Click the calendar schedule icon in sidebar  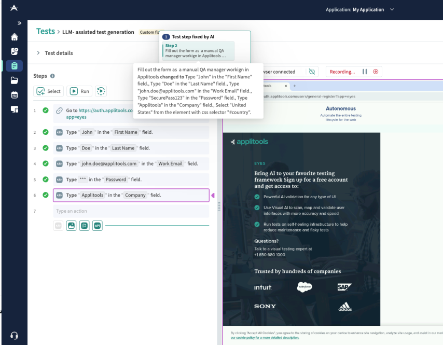[x=15, y=95]
